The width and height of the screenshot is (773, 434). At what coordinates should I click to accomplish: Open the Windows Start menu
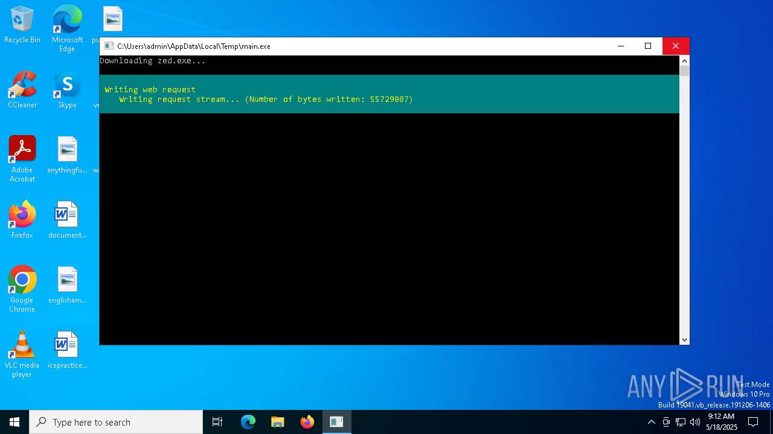pos(14,422)
